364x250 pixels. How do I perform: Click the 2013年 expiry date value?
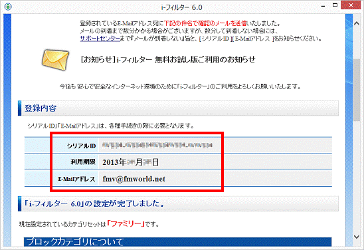pos(130,162)
